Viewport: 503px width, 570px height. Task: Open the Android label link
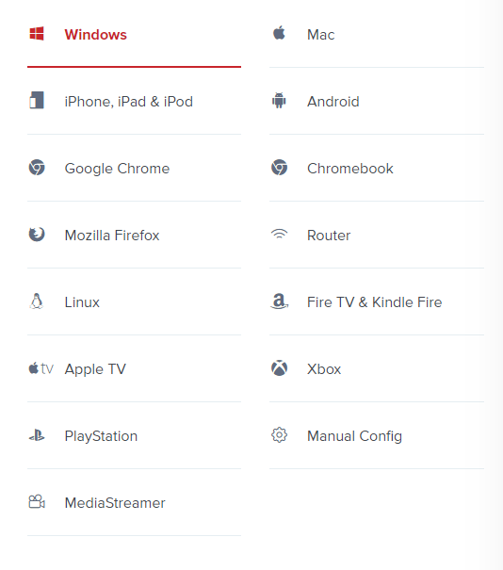[333, 102]
